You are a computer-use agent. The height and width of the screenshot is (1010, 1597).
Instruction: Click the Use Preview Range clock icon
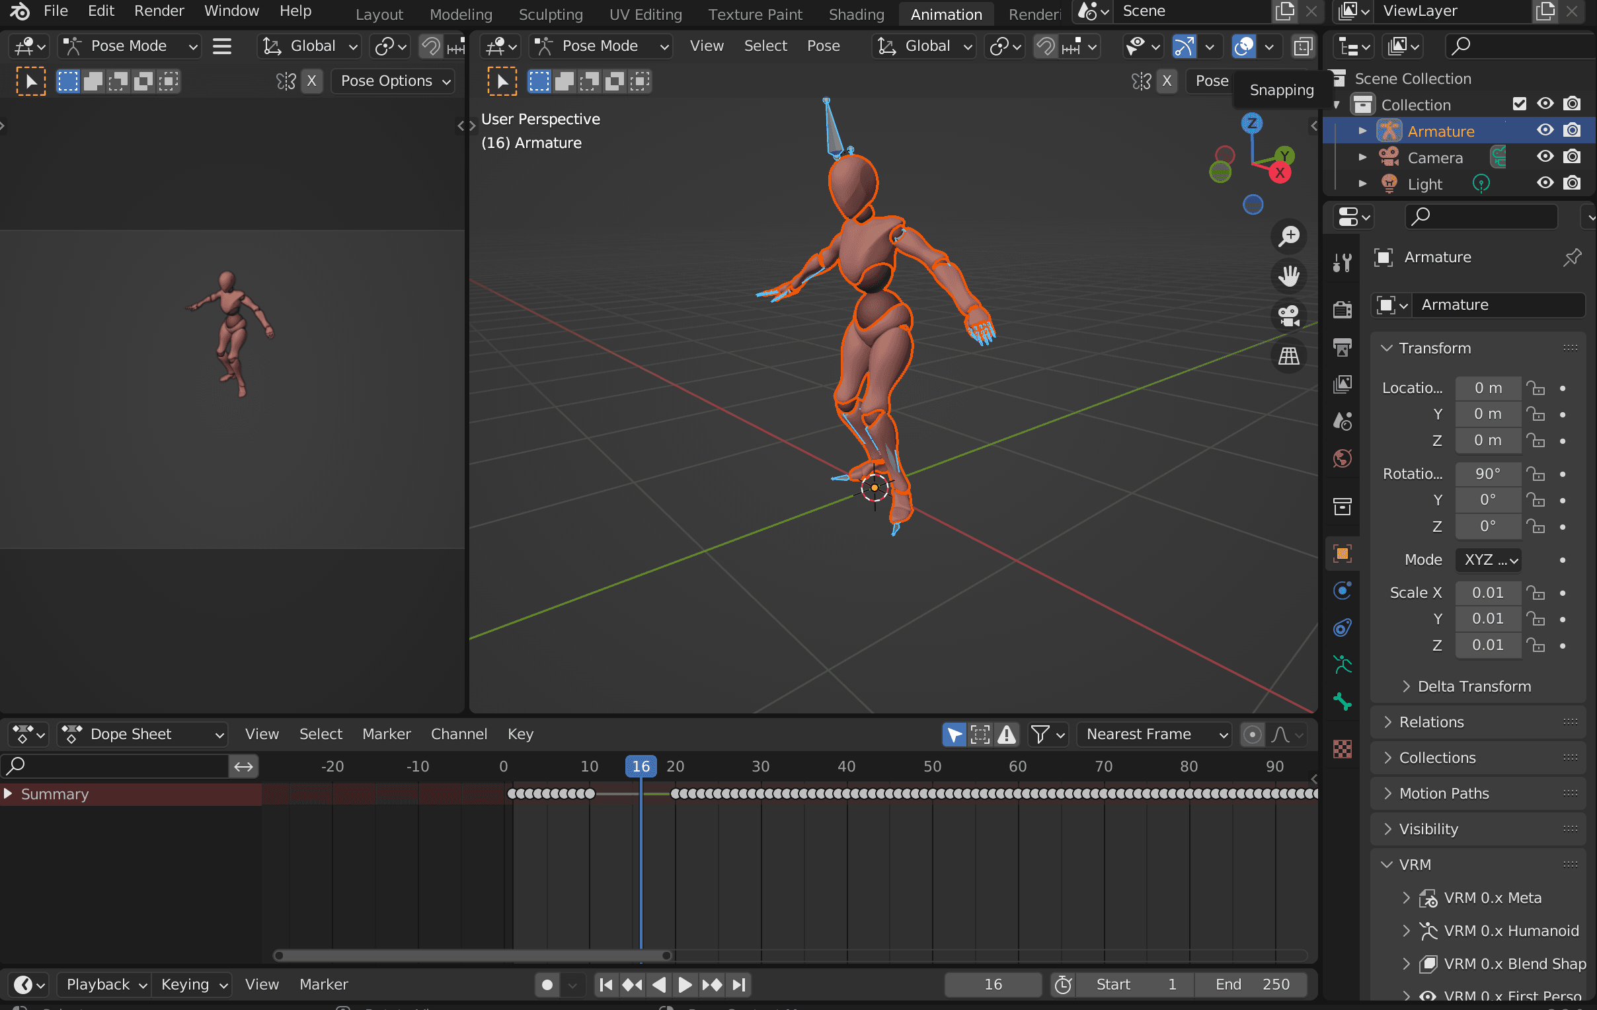coord(1063,985)
